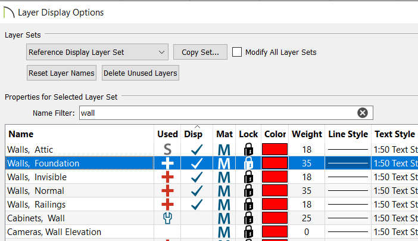Viewport: 418px width, 241px height.
Task: Select the Cameras, Wall Elevation layer name
Action: click(54, 232)
